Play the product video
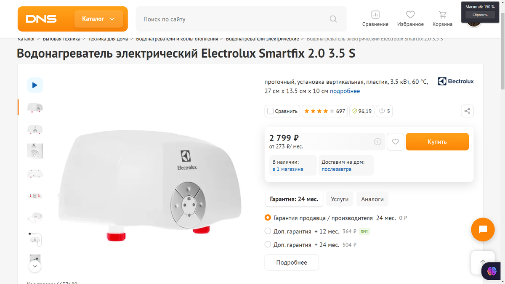This screenshot has height=284, width=505. pyautogui.click(x=35, y=85)
